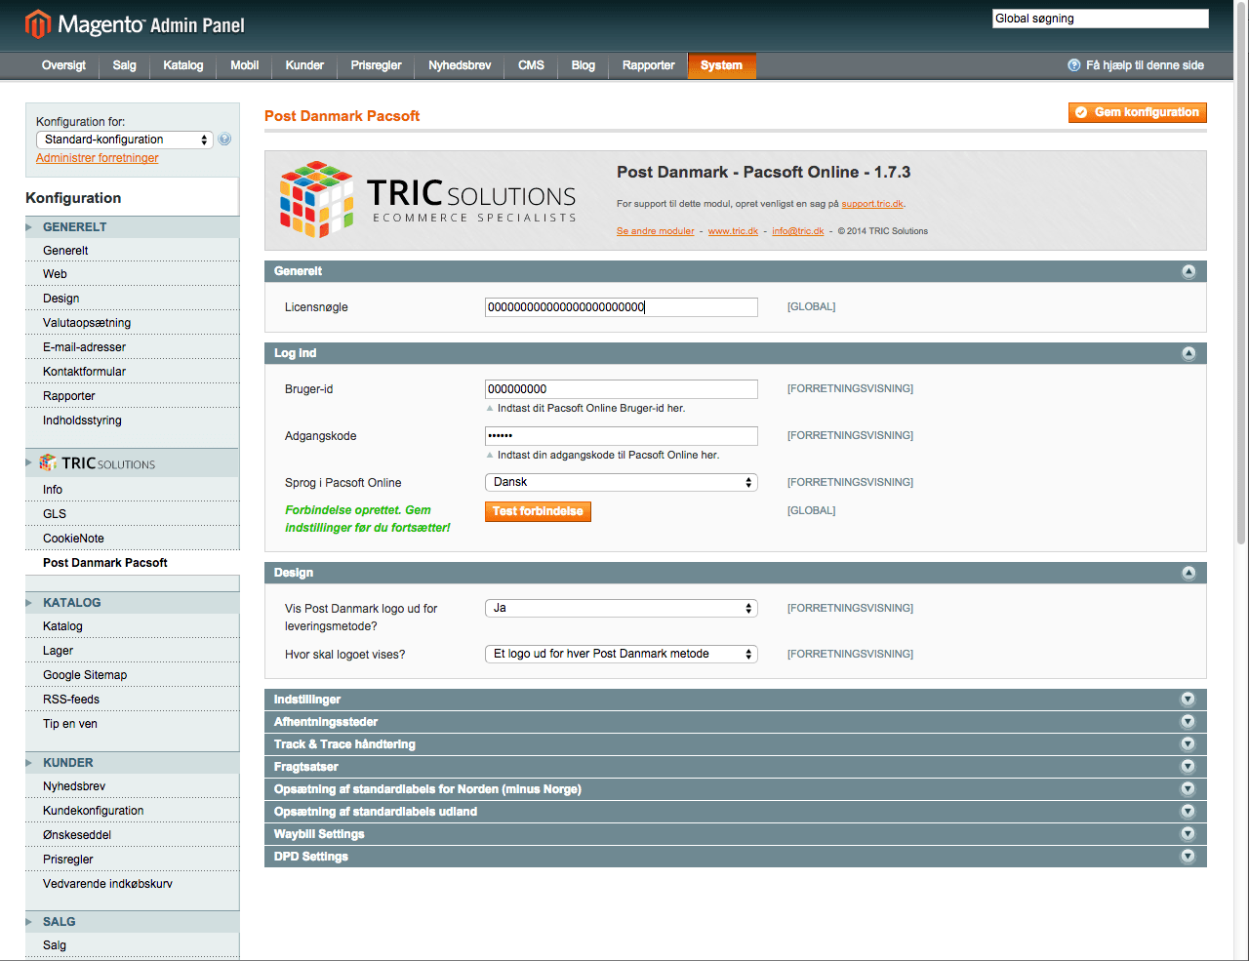Collapse the Generelt section arrow icon
The height and width of the screenshot is (961, 1249).
pyautogui.click(x=1189, y=271)
